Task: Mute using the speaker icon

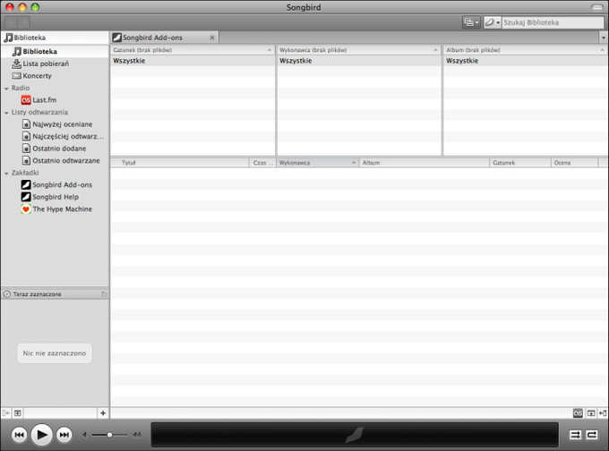Action: [85, 435]
